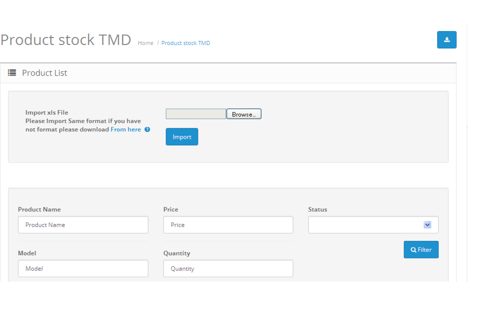Viewport: 479px width, 319px height.
Task: Click the 'Model' field label
Action: point(27,253)
